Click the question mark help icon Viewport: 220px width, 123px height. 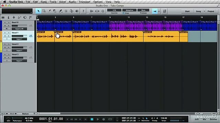83,11
